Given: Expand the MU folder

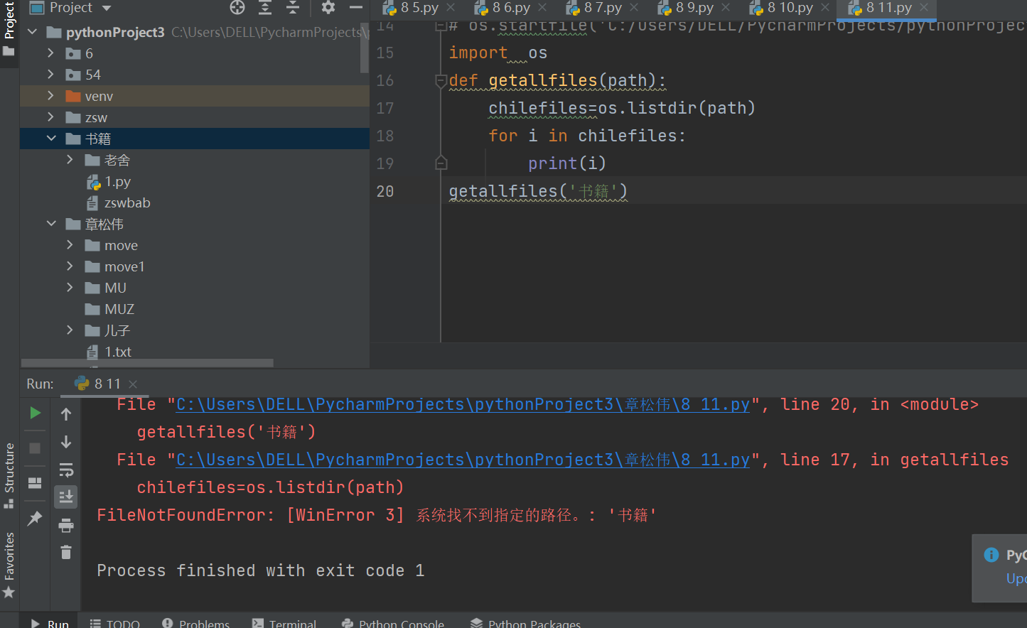Looking at the screenshot, I should (70, 288).
